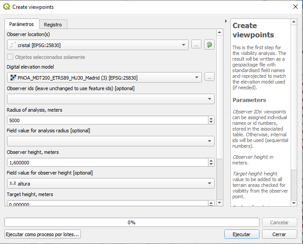Image resolution: width=303 pixels, height=244 pixels.
Task: Select the Parámetros tab
Action: point(22,24)
